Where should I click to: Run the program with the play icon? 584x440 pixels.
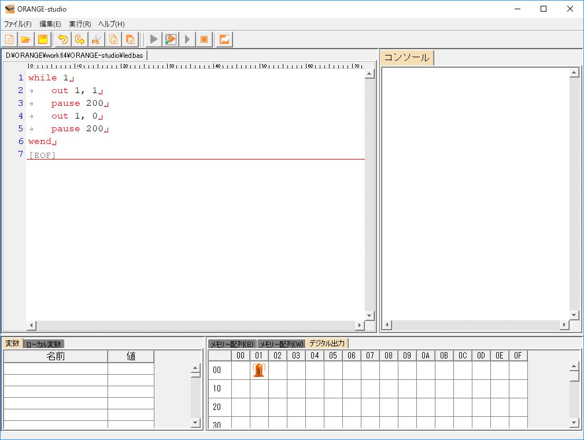(x=153, y=39)
